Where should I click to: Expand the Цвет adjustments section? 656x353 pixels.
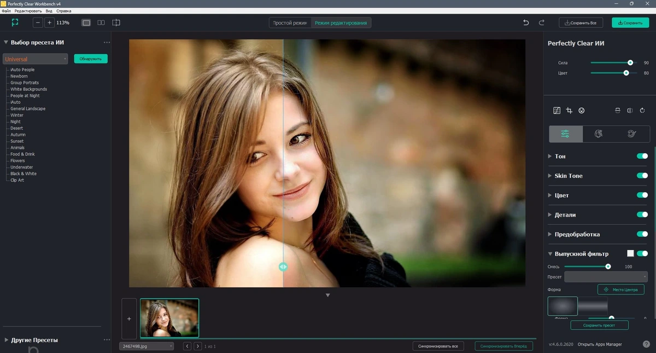point(561,195)
